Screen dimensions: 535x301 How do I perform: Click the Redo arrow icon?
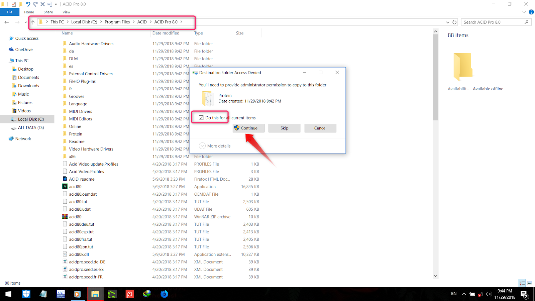click(x=35, y=4)
